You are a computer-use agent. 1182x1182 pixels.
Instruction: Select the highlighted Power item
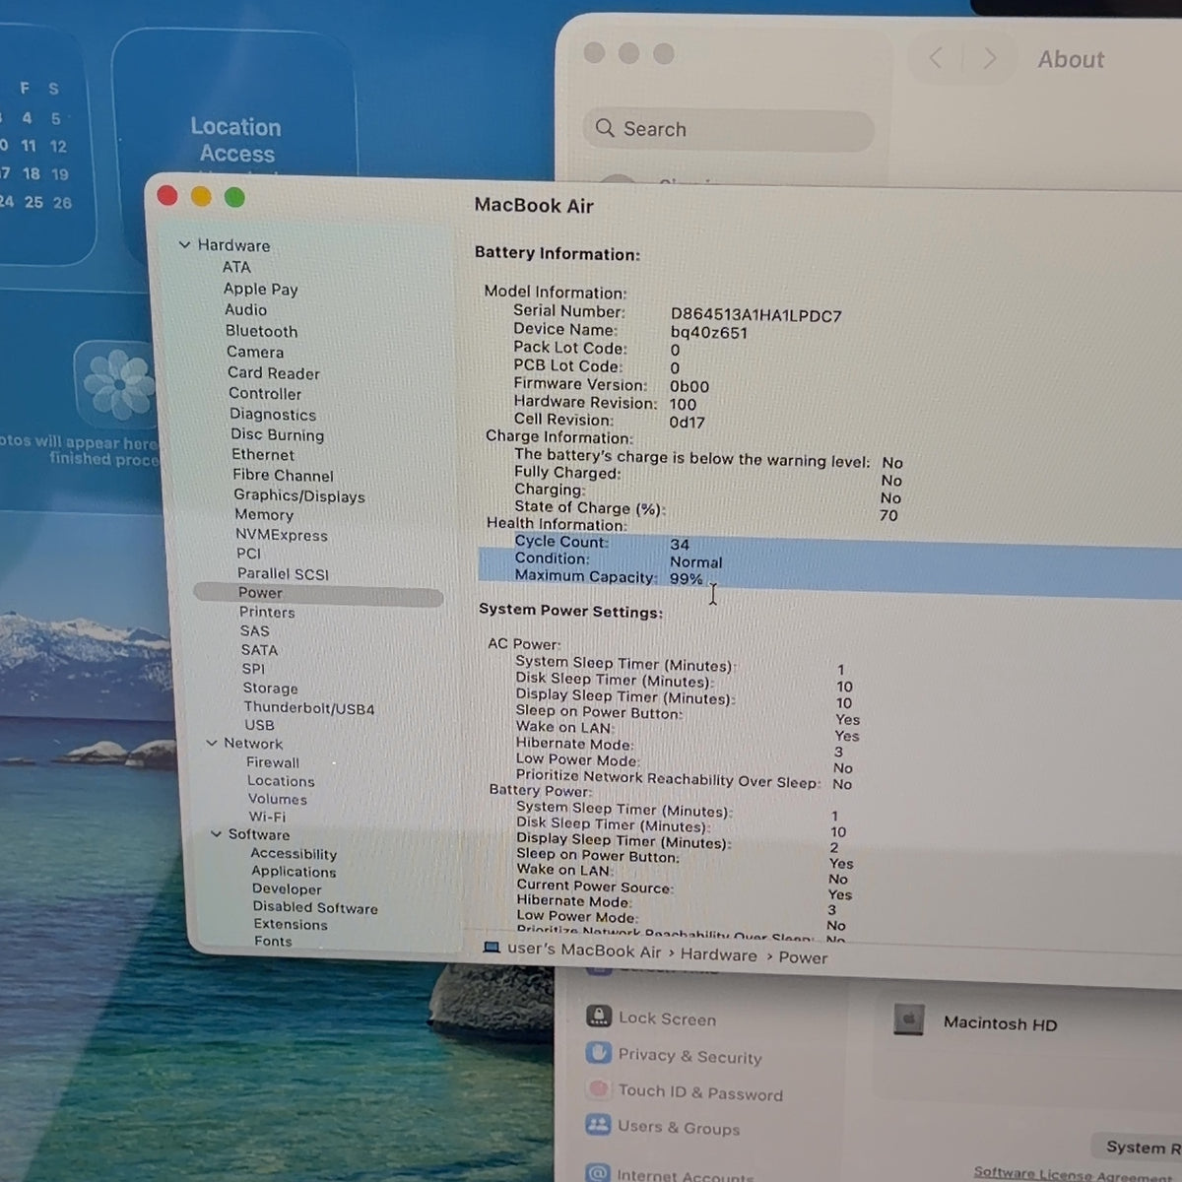[318, 594]
